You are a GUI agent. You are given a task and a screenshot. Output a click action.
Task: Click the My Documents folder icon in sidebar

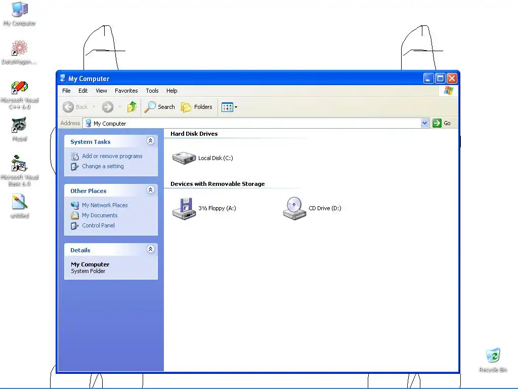(75, 215)
